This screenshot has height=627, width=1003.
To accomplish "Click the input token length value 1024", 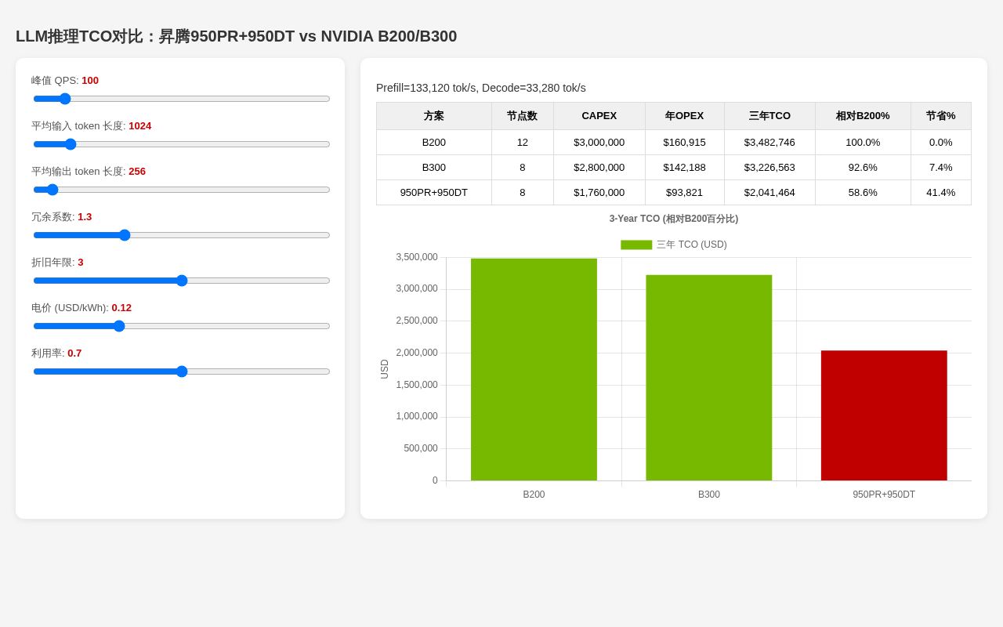I will pyautogui.click(x=140, y=125).
